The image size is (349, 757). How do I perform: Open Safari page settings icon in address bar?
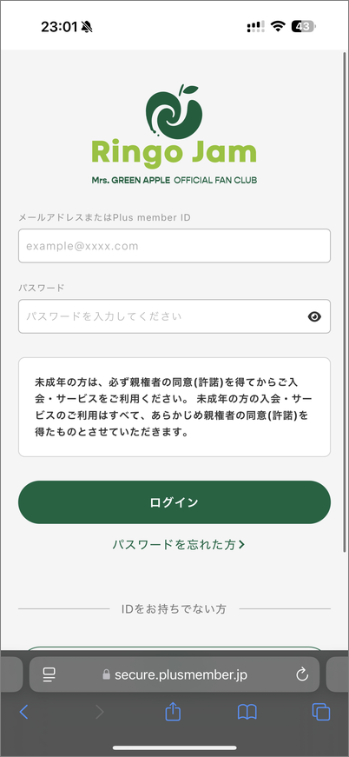[x=49, y=674]
